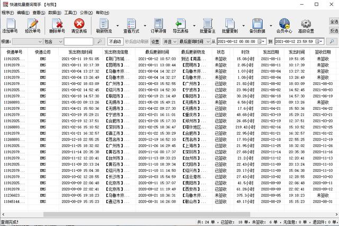Sort by the 签收日期 column header
Viewport: 339px width, 226px height.
click(323, 52)
